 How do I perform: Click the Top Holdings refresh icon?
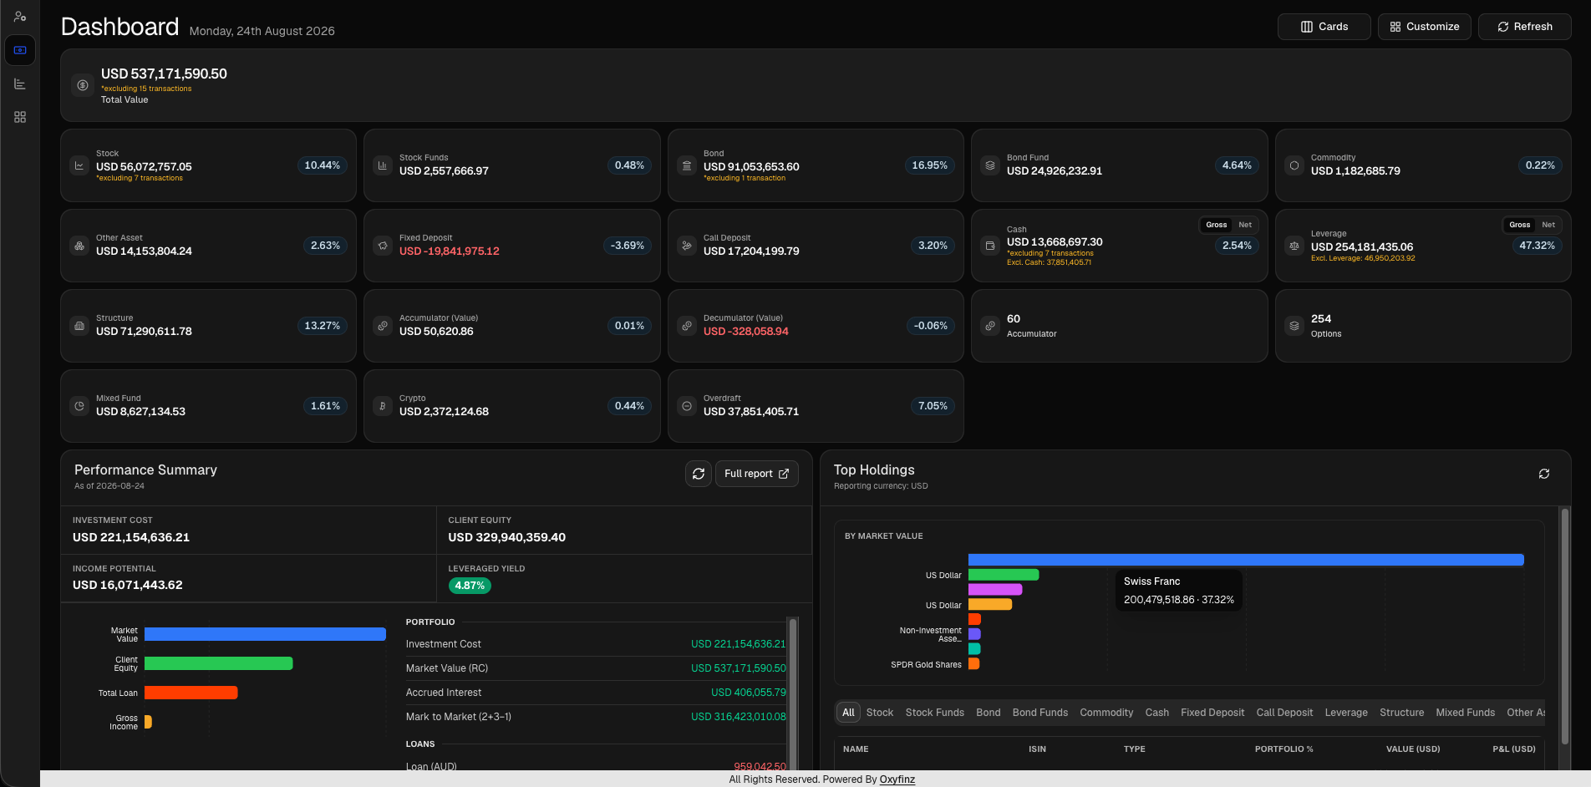tap(1544, 474)
